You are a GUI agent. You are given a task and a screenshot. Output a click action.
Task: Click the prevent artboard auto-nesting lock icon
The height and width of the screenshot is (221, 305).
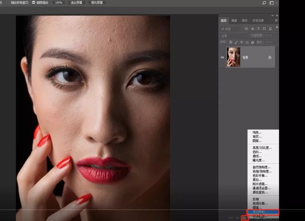click(x=247, y=42)
